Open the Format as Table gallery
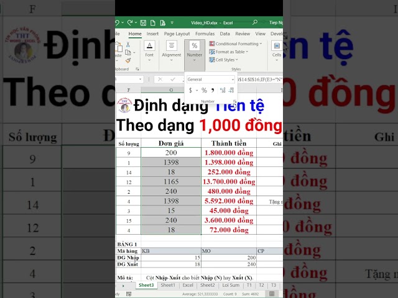This screenshot has height=298, width=398. pyautogui.click(x=228, y=52)
